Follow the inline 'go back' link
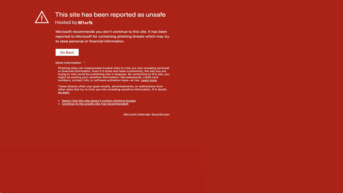Screen dimensions: 343x193 click(64, 93)
